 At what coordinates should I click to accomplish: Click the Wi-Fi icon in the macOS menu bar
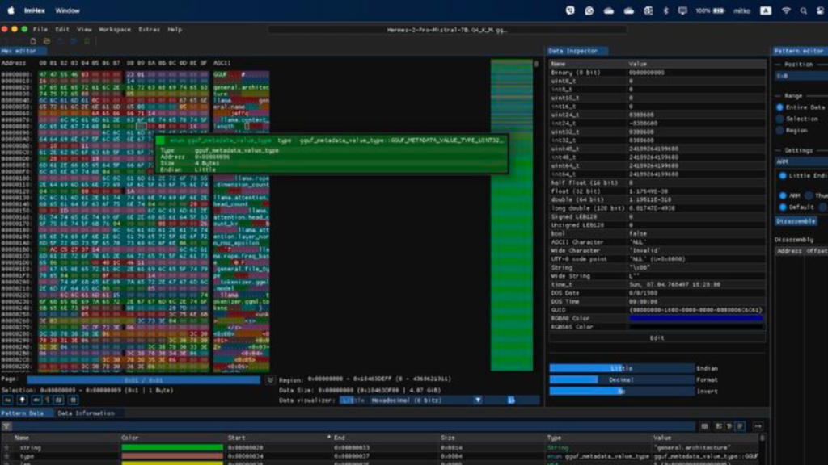pyautogui.click(x=785, y=10)
